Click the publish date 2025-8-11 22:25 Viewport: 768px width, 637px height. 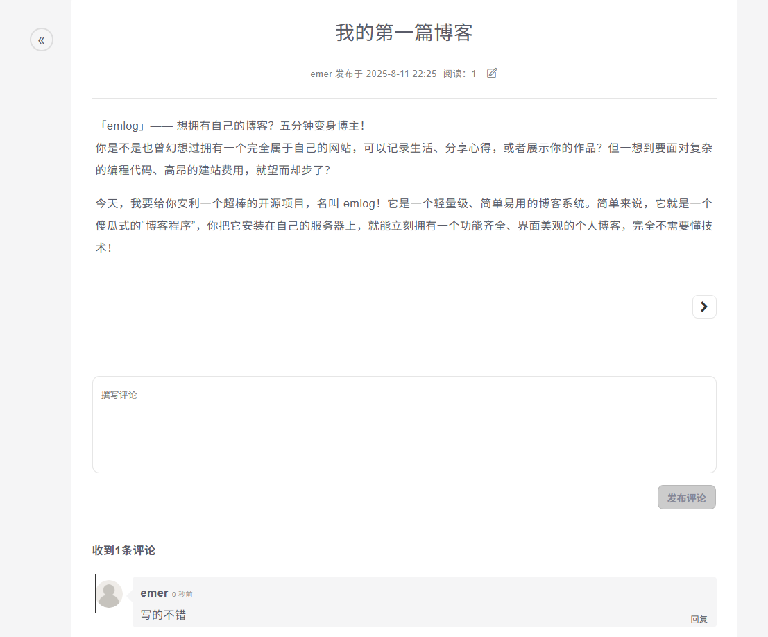click(x=401, y=74)
